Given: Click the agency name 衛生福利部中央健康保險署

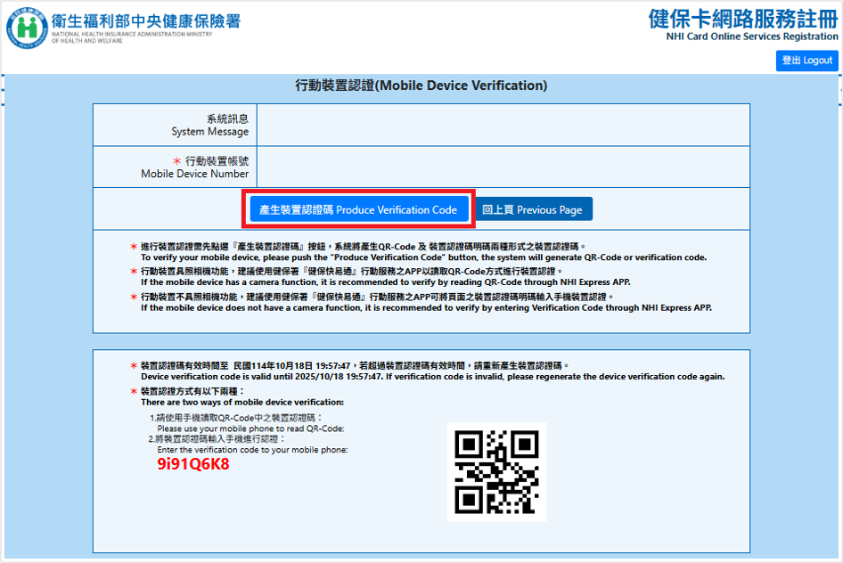Looking at the screenshot, I should tap(145, 21).
